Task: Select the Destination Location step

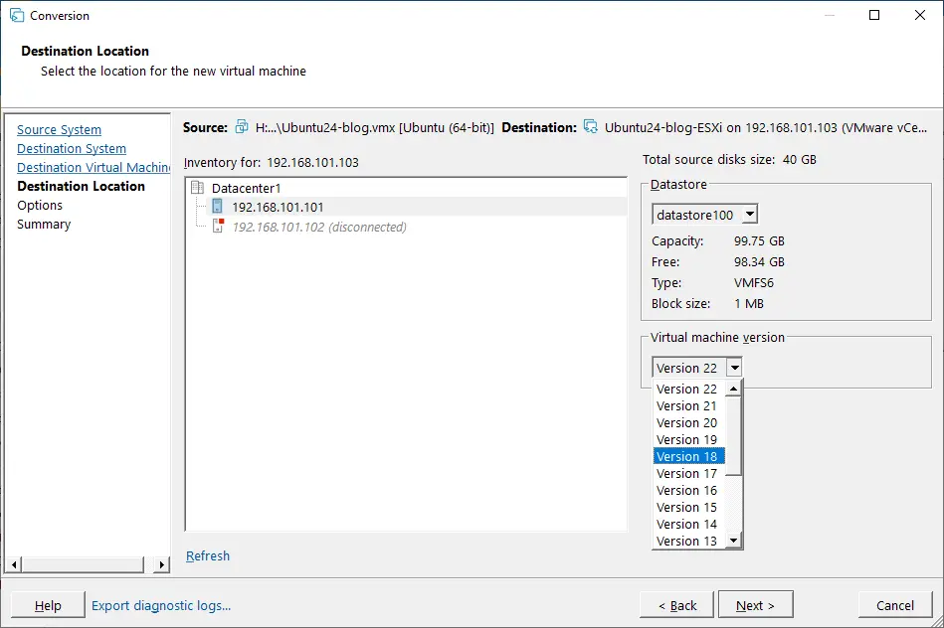Action: [82, 186]
